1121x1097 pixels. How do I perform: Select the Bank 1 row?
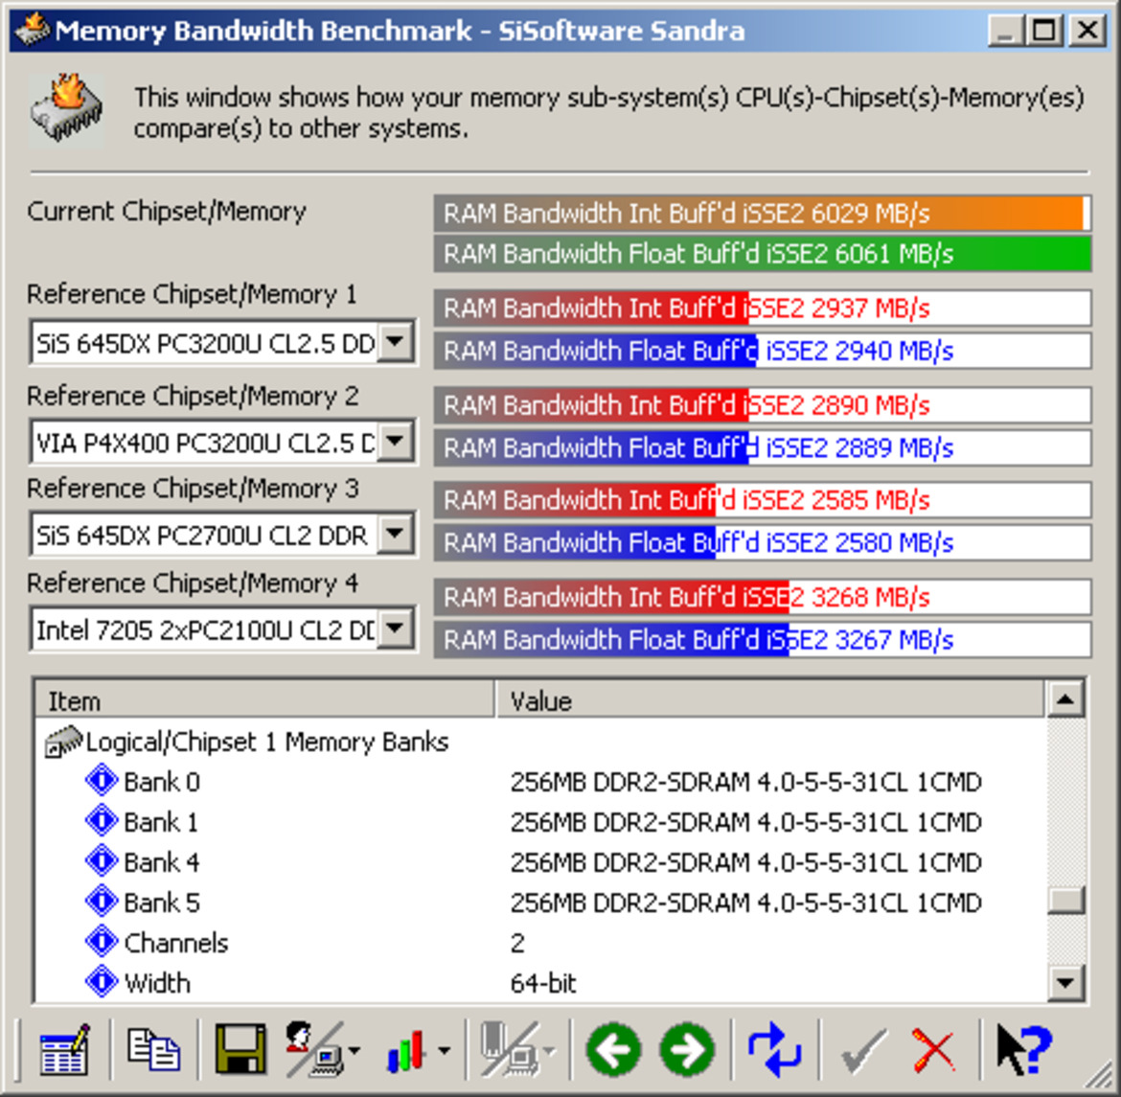(x=540, y=822)
